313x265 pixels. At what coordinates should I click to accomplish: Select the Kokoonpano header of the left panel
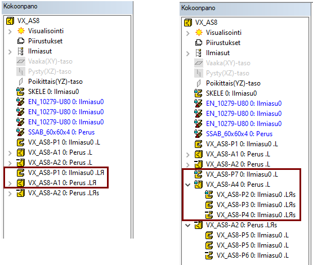coord(68,7)
